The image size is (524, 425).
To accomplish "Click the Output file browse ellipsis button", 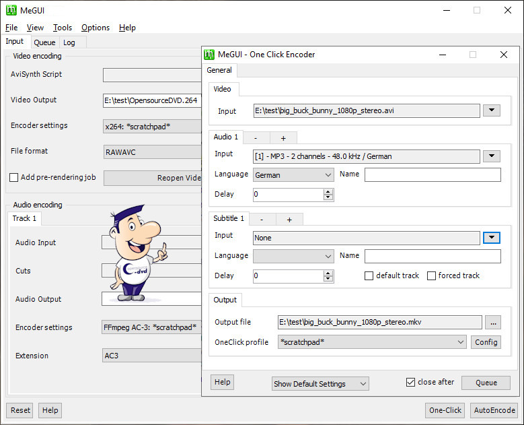I will pos(492,322).
